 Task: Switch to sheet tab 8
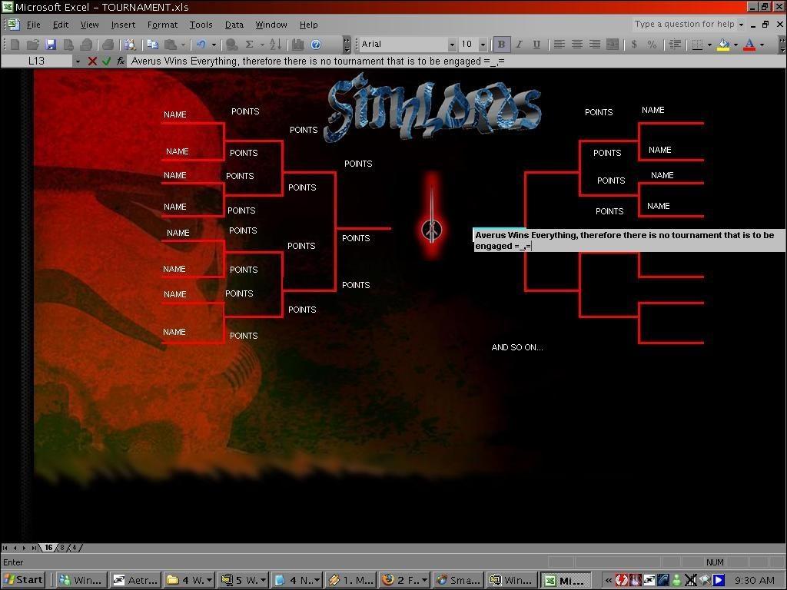coord(63,548)
